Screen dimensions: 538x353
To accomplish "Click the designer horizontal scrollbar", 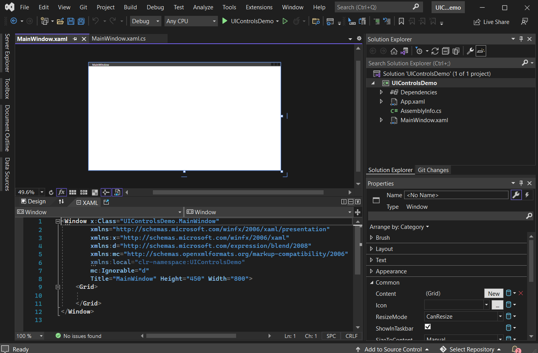I will coord(238,192).
